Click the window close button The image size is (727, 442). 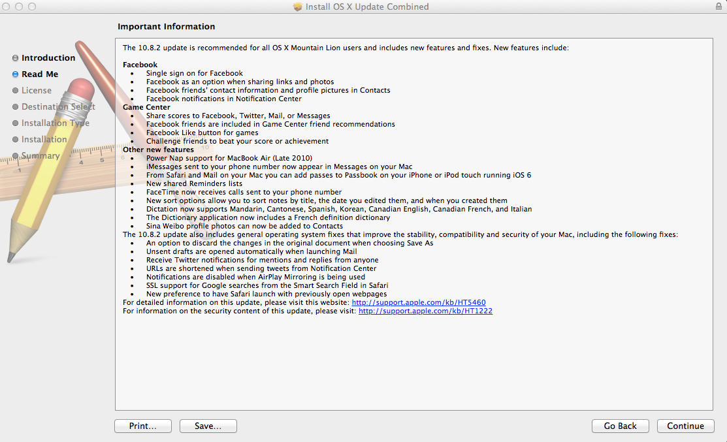tap(6, 7)
